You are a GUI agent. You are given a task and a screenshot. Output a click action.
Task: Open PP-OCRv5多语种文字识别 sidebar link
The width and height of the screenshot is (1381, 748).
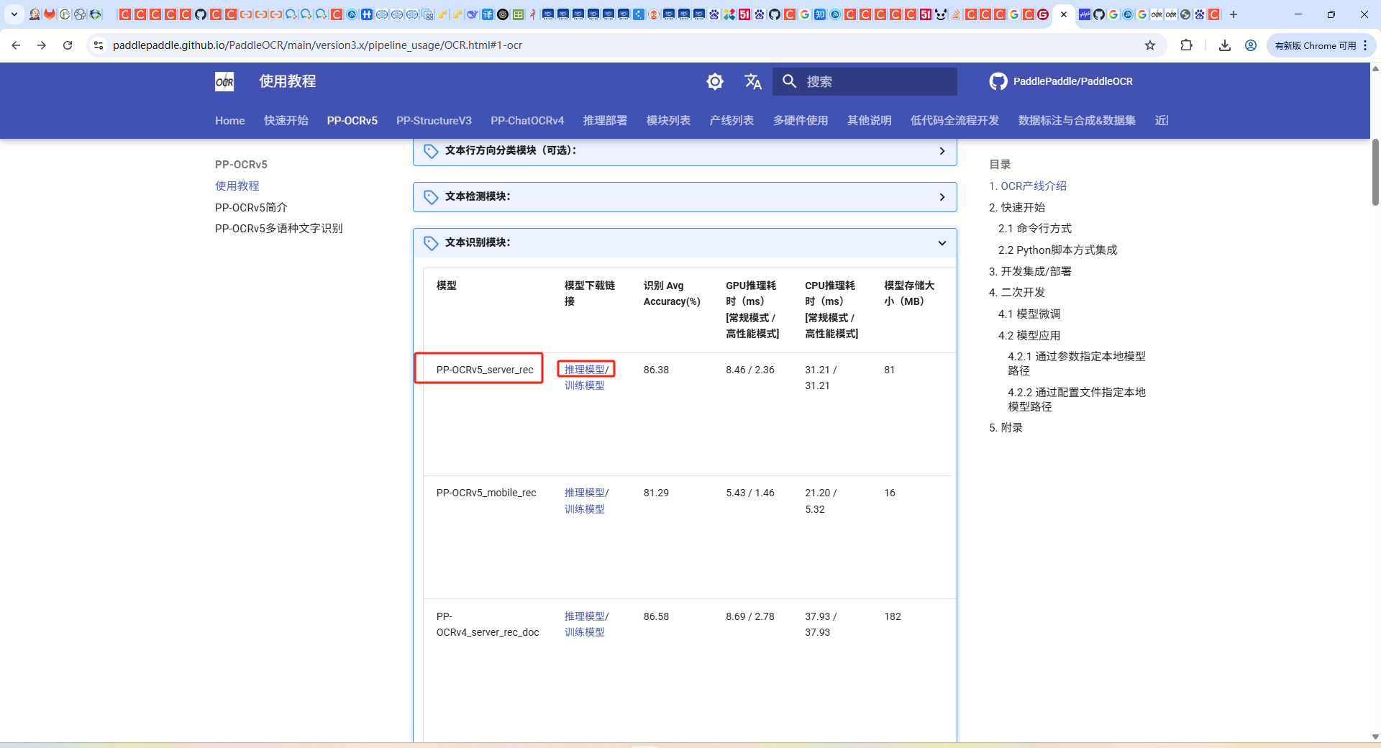pos(279,228)
